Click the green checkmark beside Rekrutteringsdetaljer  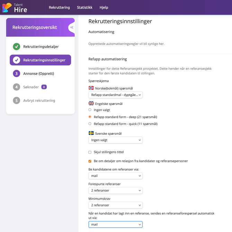[16, 47]
